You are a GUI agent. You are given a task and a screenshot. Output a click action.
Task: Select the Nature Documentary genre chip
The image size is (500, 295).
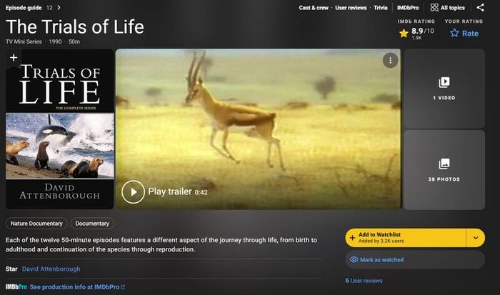click(x=36, y=224)
